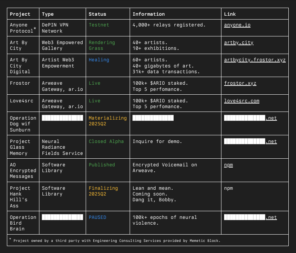Click the Finalizing 2025Q2 status
Viewport: 296px width, 253px height.
coord(103,191)
